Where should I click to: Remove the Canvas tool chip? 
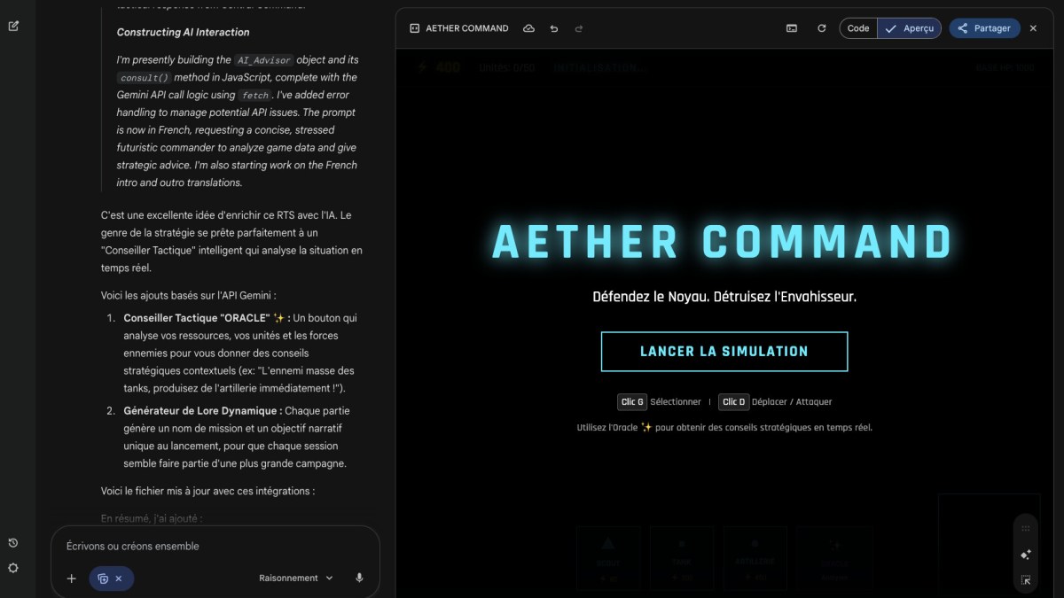(119, 579)
